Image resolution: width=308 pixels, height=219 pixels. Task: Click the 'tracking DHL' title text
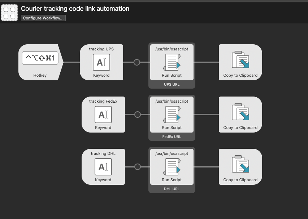coord(103,153)
